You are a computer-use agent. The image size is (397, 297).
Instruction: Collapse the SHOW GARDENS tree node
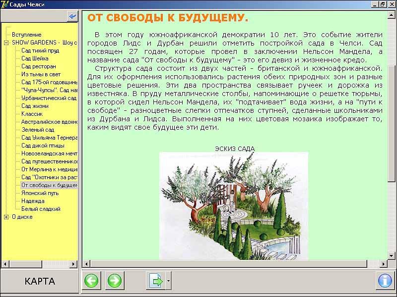point(6,43)
